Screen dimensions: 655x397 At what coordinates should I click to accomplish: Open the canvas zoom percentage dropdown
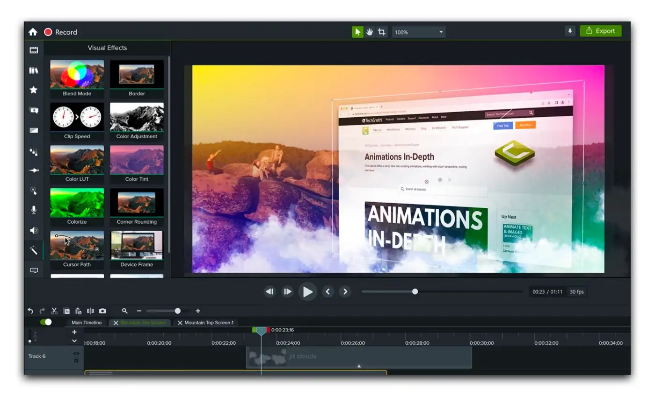point(418,32)
